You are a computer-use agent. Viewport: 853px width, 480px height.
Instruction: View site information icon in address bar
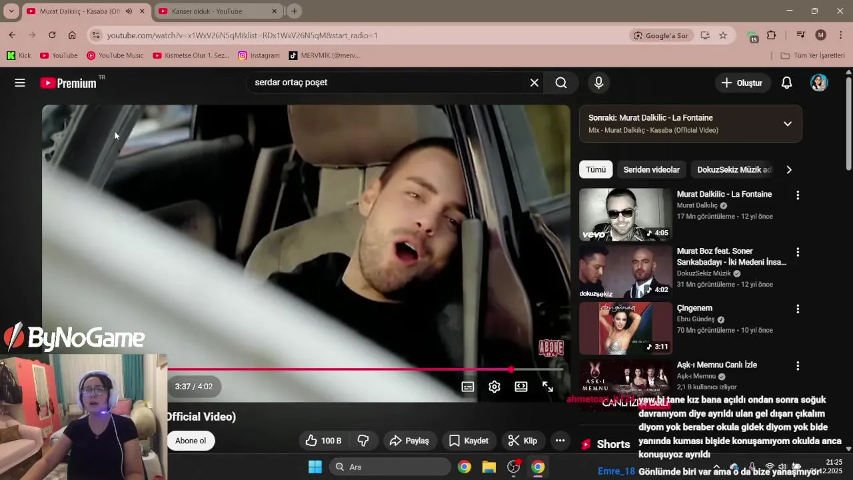tap(95, 35)
